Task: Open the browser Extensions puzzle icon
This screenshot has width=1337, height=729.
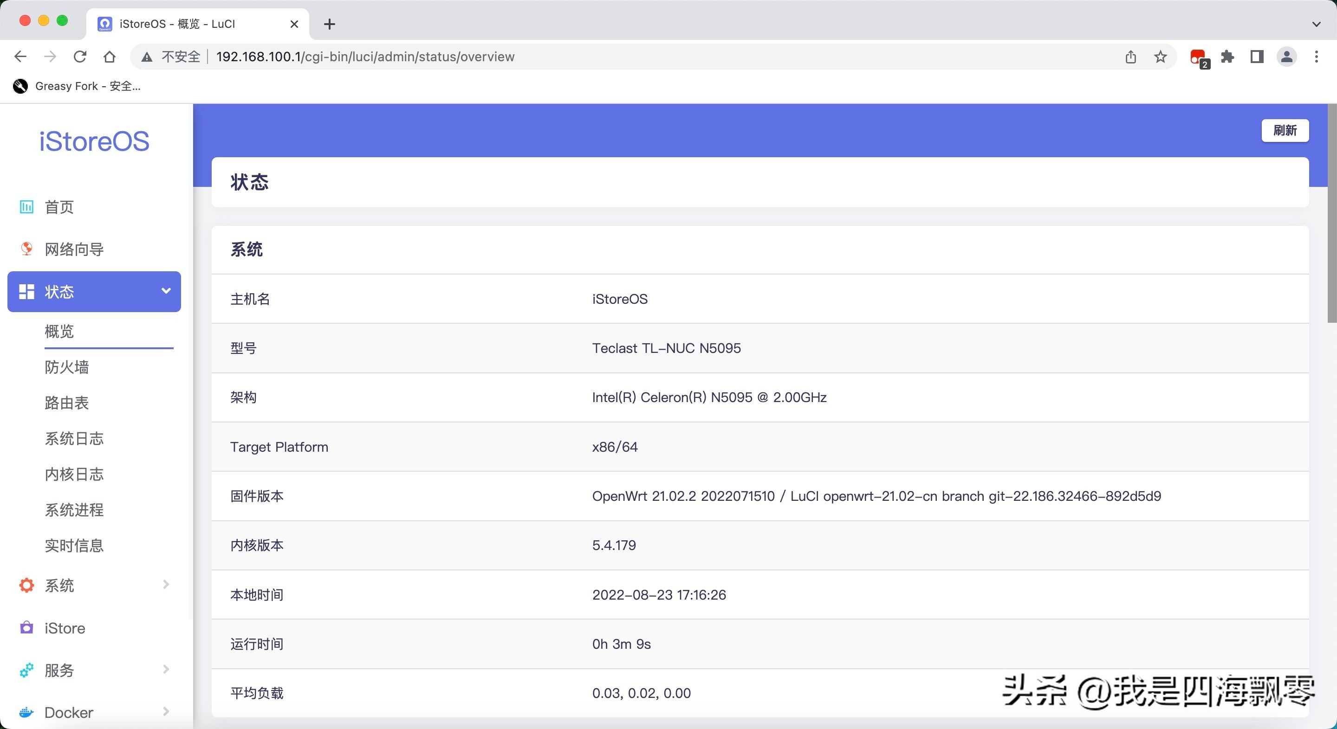Action: (1227, 57)
